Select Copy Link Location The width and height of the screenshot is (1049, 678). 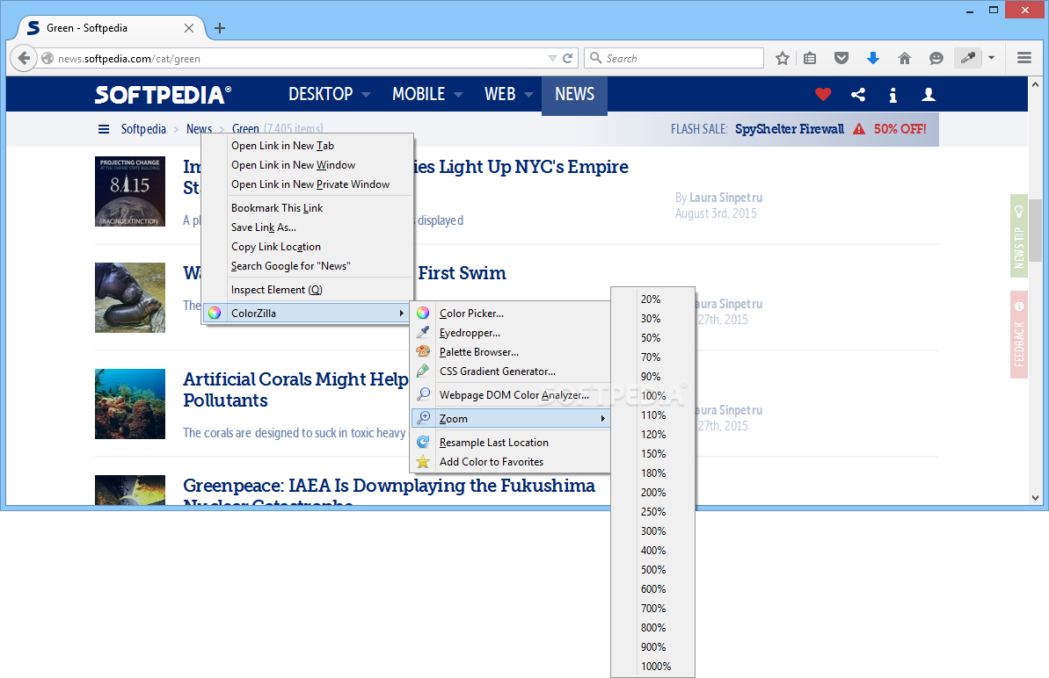(307, 247)
